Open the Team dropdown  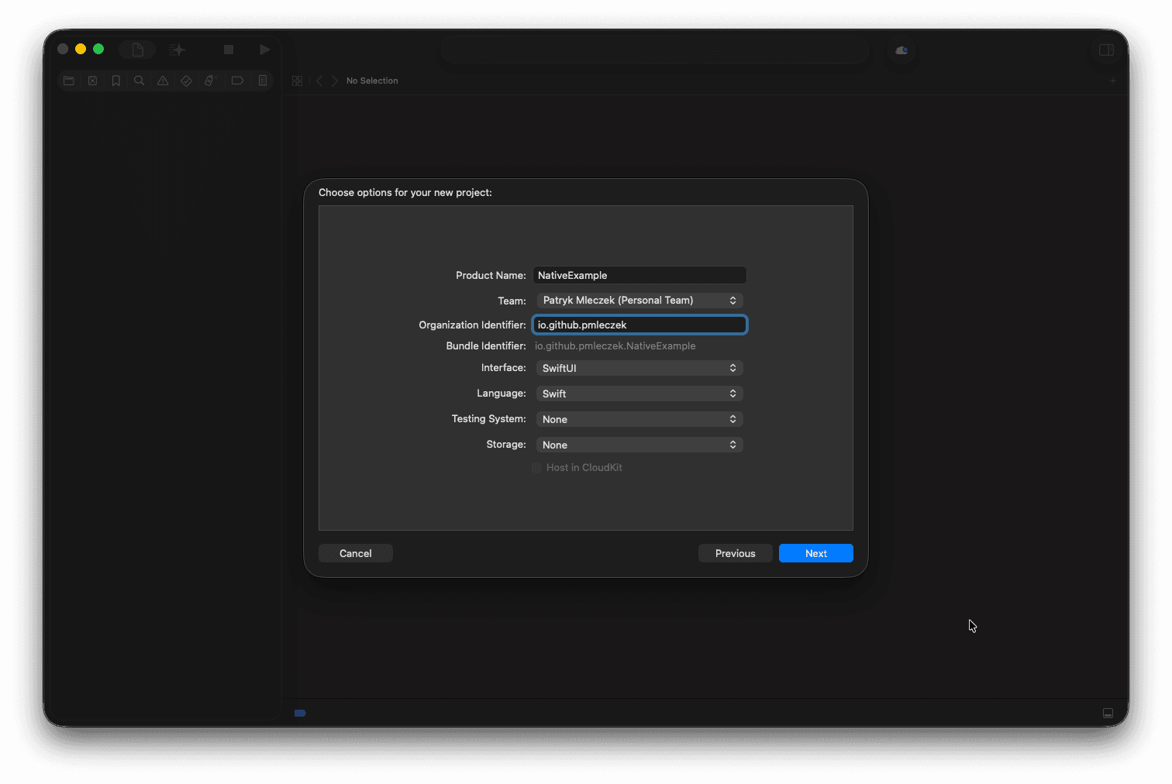coord(639,301)
